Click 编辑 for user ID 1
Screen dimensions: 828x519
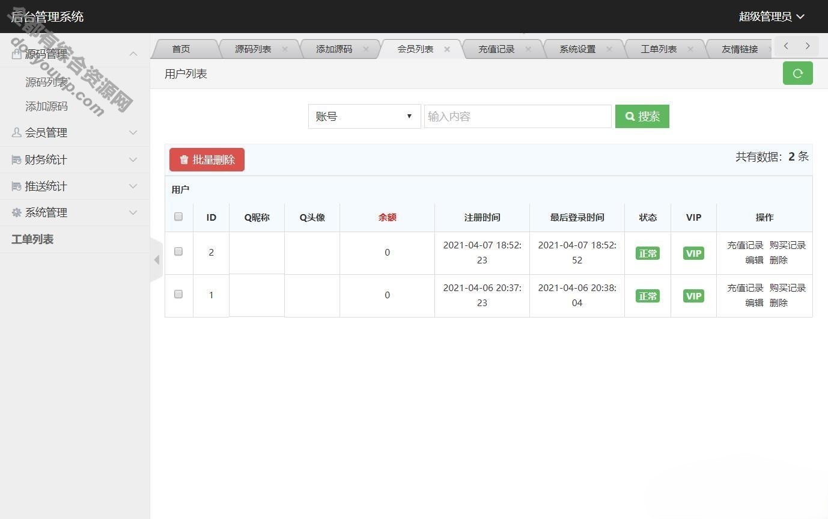click(754, 302)
